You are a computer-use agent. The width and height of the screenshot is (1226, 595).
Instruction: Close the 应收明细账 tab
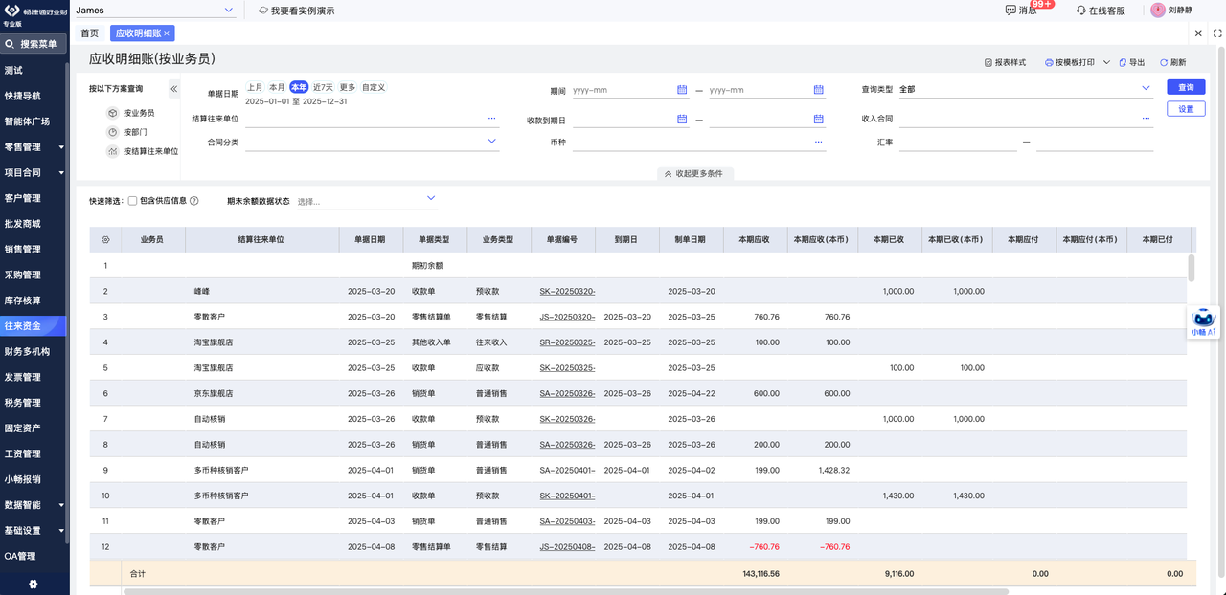(x=167, y=33)
